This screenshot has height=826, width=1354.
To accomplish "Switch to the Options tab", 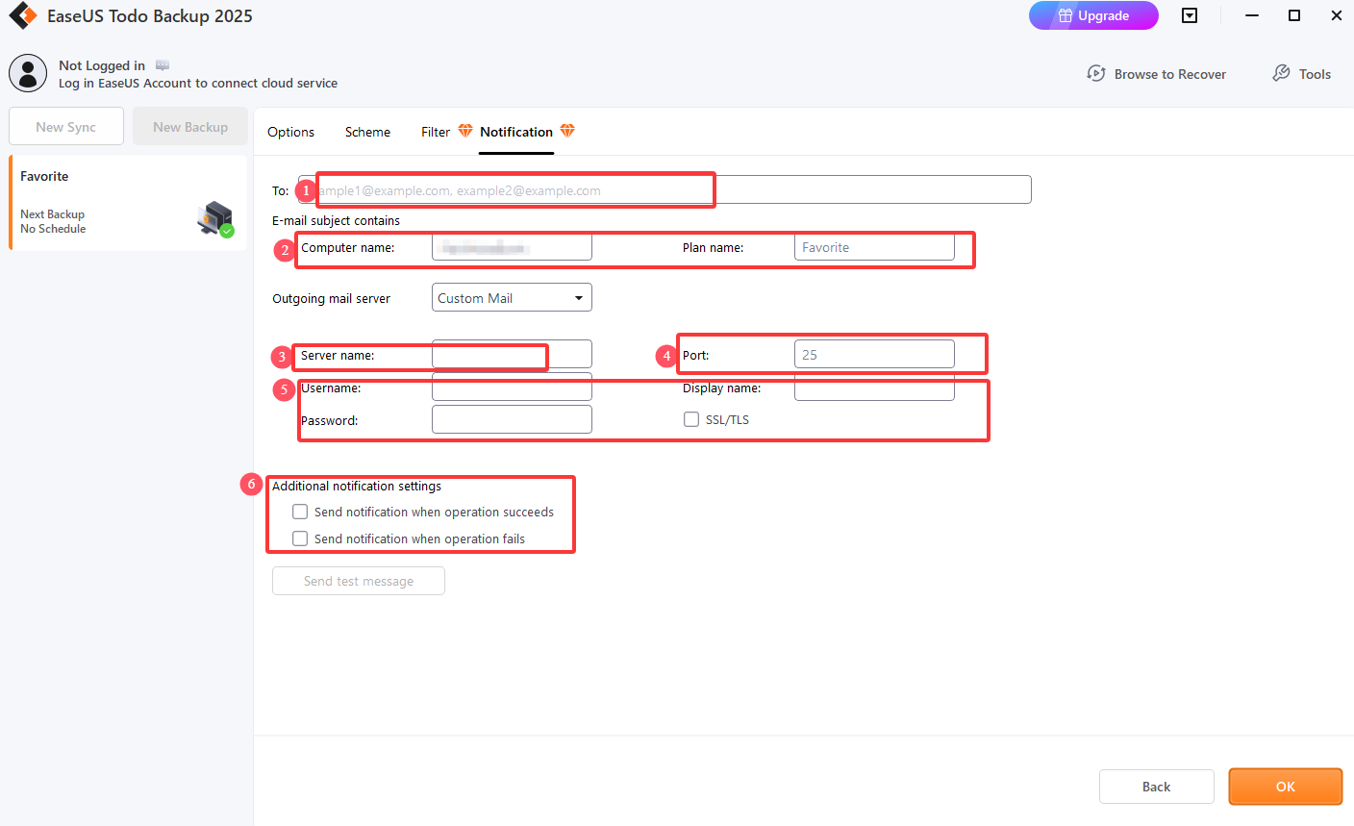I will pyautogui.click(x=290, y=132).
